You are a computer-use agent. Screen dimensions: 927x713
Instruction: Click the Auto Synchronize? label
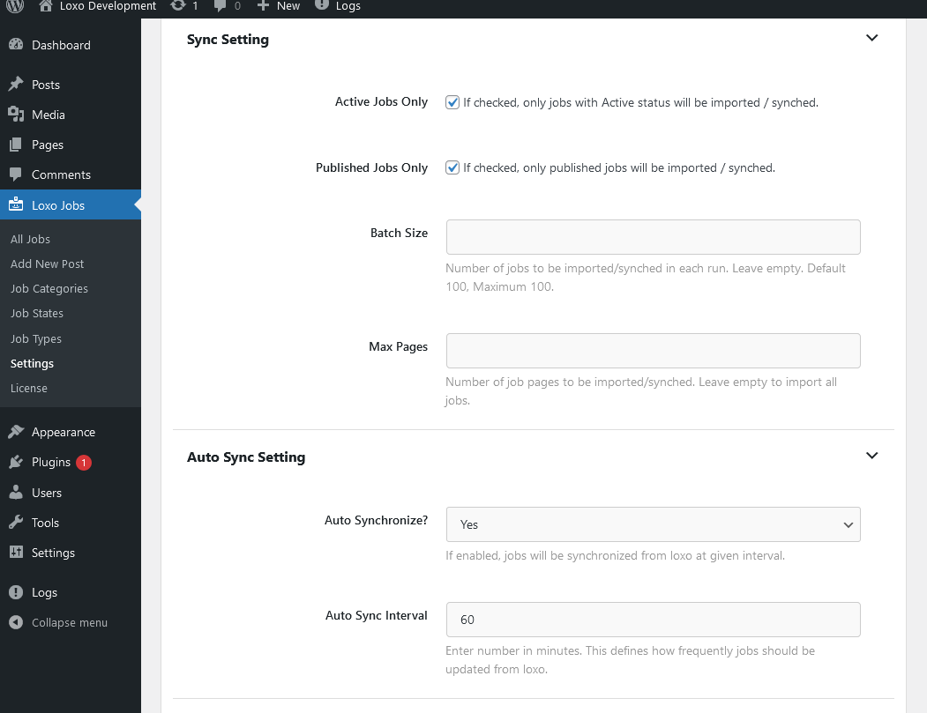(x=376, y=520)
